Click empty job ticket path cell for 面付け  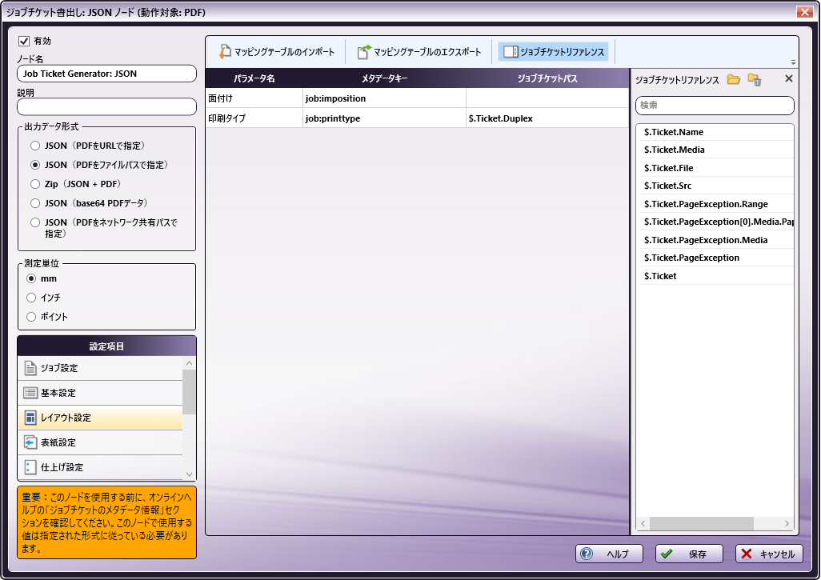click(x=547, y=98)
